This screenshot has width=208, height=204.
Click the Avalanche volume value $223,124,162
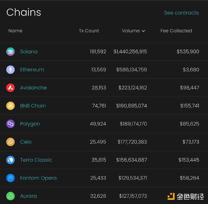tap(133, 88)
